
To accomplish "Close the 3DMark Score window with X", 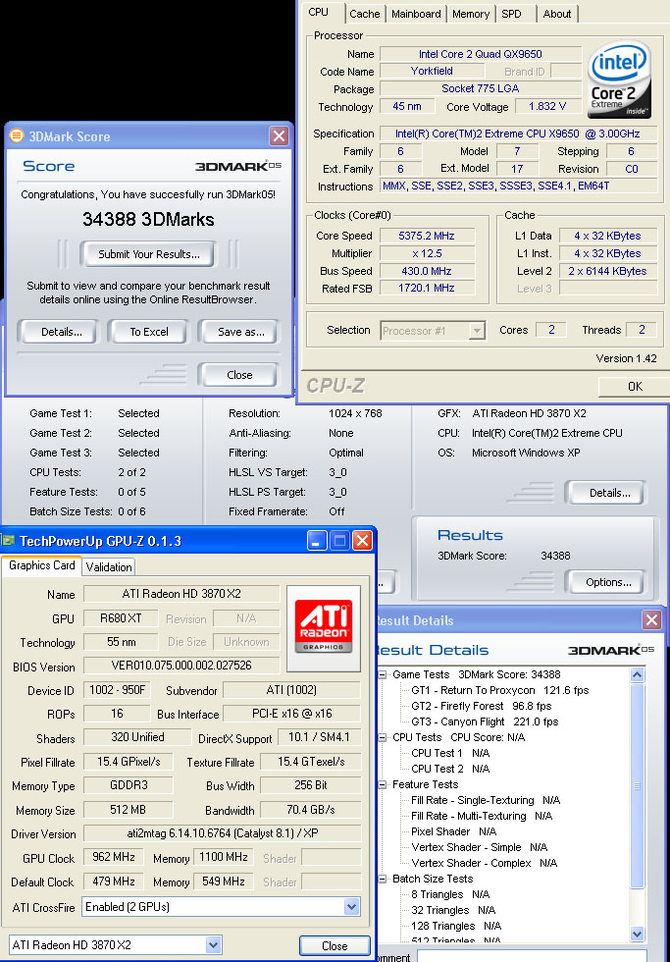I will tap(279, 135).
